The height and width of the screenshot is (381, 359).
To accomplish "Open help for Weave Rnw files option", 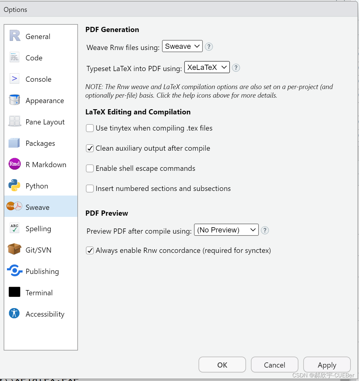I will click(209, 47).
